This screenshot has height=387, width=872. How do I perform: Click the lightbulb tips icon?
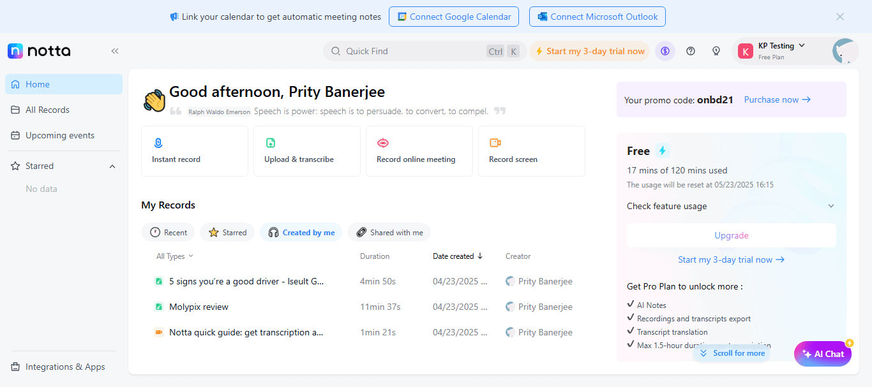point(716,51)
